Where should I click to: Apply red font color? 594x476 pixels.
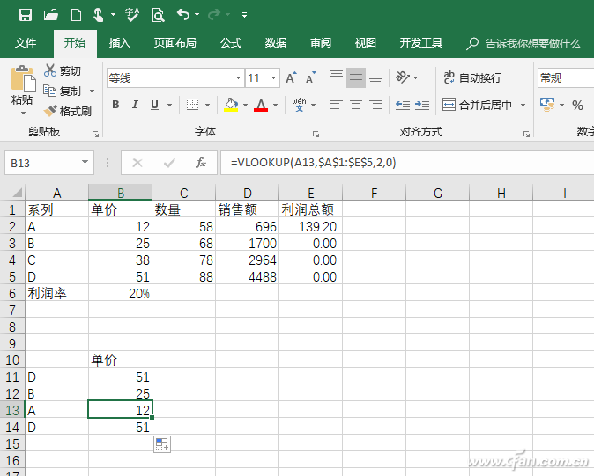tap(261, 105)
